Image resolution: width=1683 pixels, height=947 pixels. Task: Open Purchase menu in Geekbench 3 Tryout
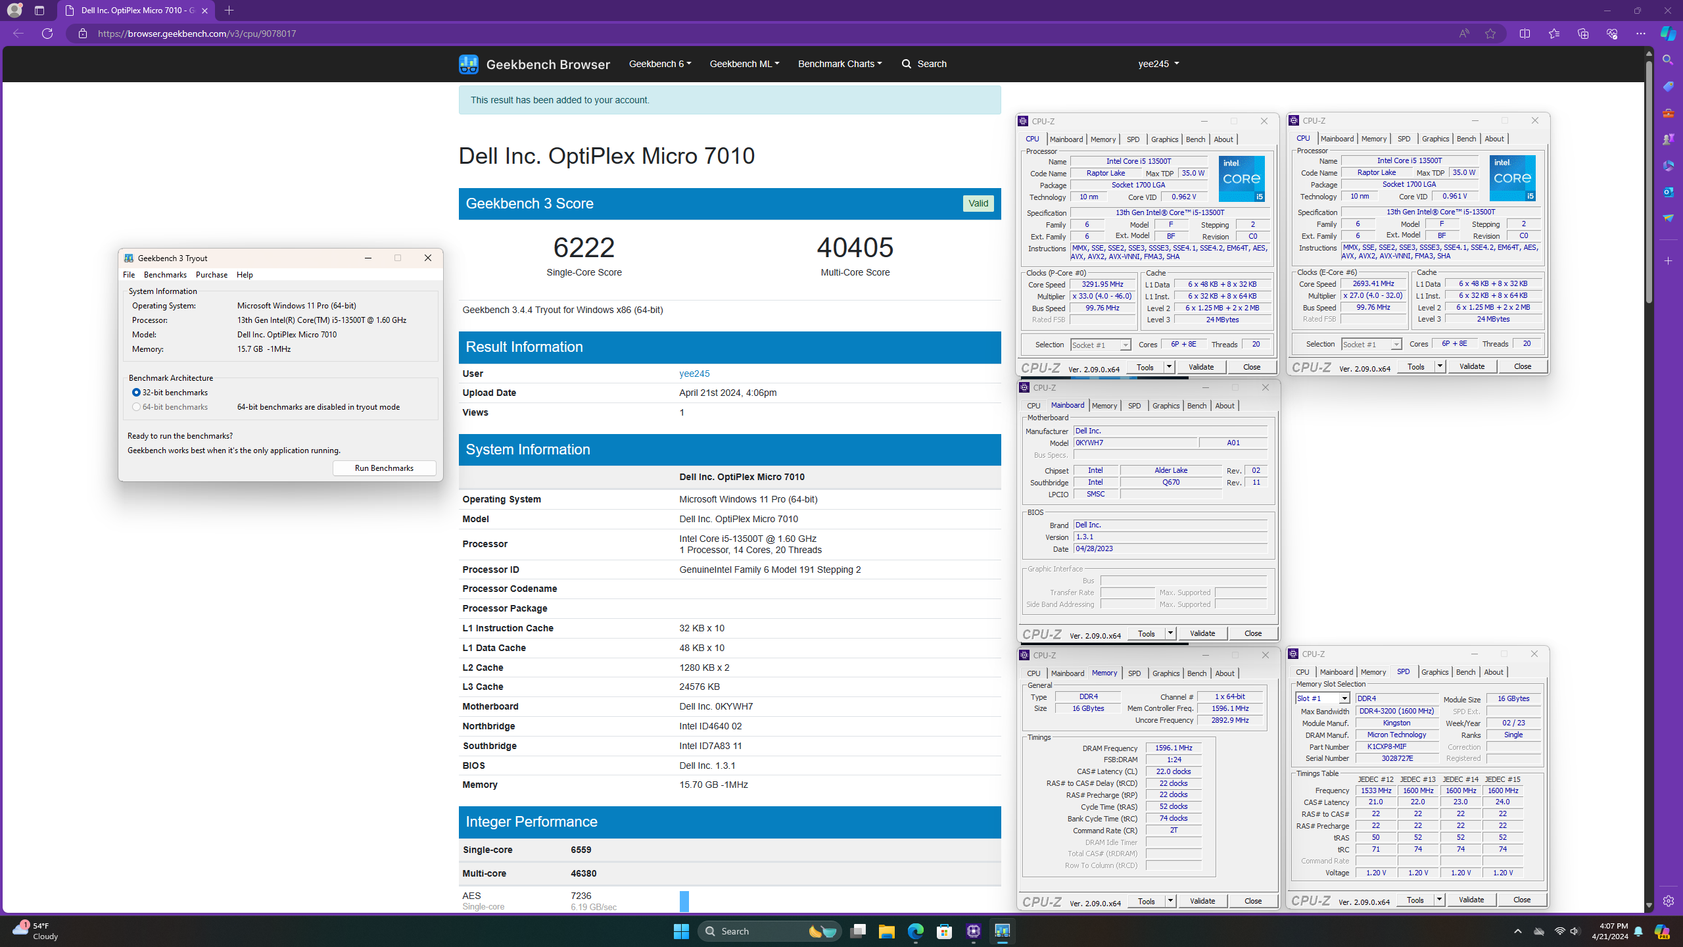pos(212,275)
